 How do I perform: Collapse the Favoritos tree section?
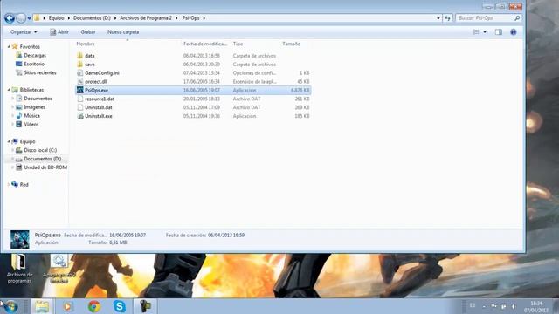click(x=9, y=46)
